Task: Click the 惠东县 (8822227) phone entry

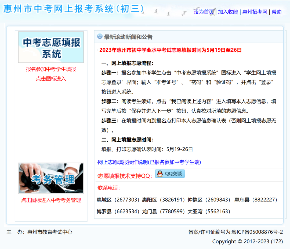Action: (256, 200)
